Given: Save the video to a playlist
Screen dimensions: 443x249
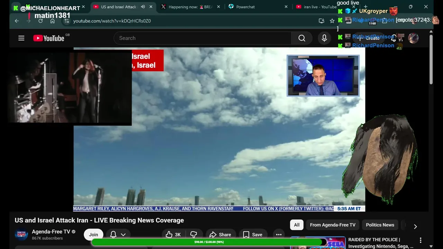Looking at the screenshot, I should tap(253, 234).
